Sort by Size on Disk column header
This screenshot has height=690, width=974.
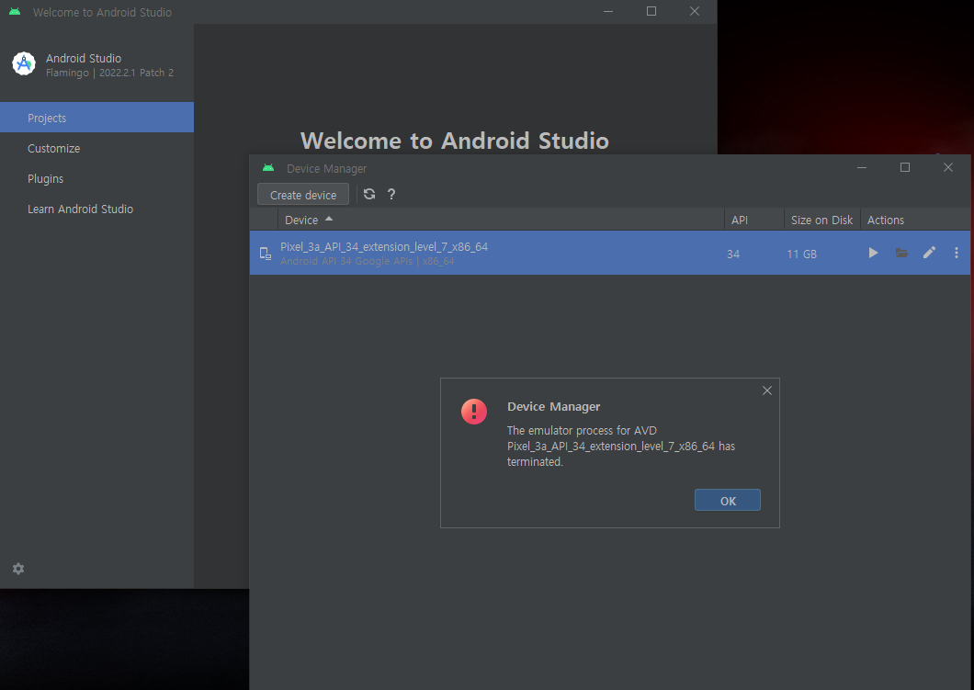821,220
